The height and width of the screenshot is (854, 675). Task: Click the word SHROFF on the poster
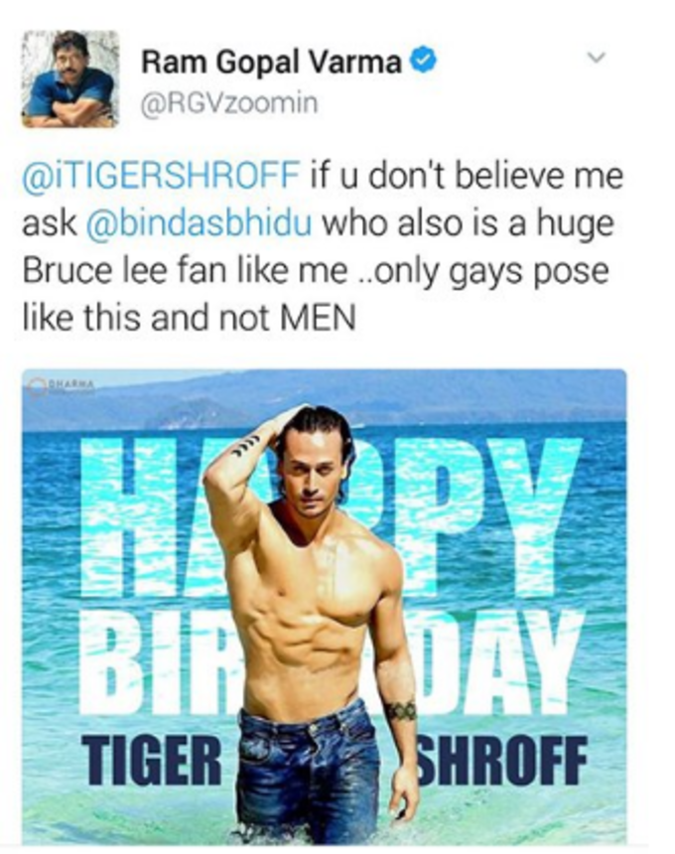point(502,761)
